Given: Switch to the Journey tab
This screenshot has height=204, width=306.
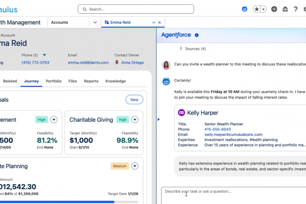Looking at the screenshot, I should pos(31,81).
